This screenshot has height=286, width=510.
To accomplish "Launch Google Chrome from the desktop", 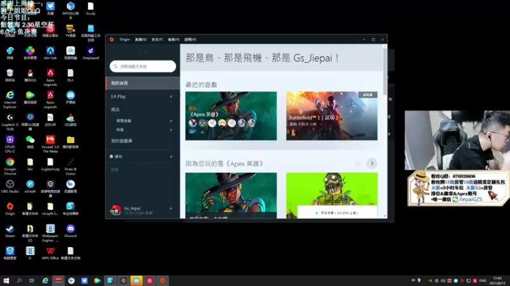I will click(10, 167).
